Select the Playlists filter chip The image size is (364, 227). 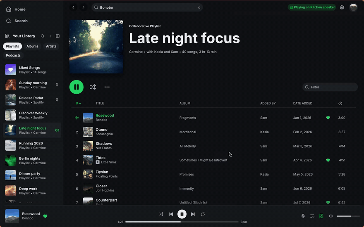pos(12,46)
